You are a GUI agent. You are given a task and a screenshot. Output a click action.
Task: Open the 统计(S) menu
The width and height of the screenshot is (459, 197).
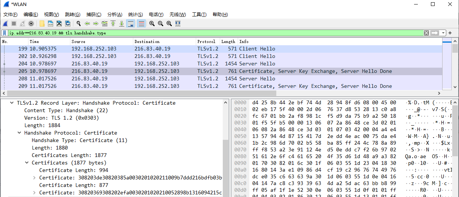point(136,15)
